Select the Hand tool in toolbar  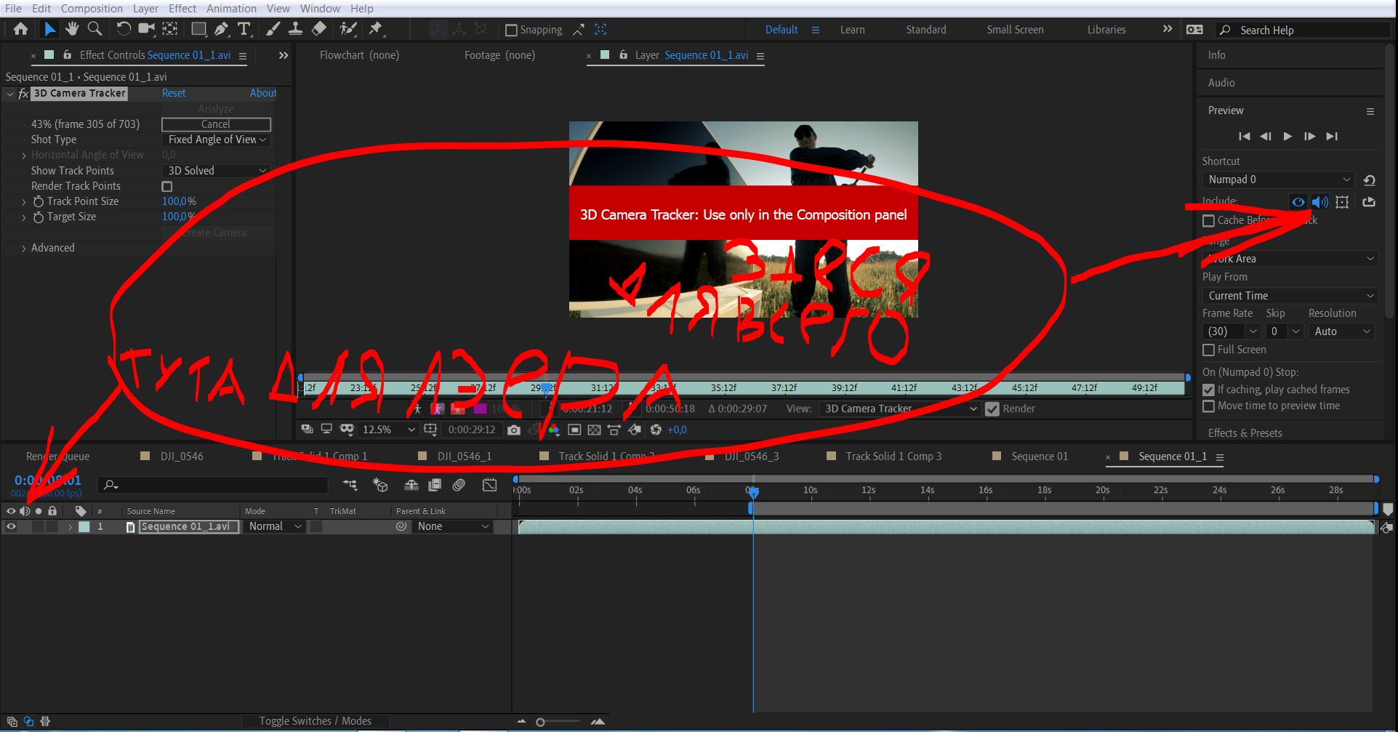click(71, 29)
